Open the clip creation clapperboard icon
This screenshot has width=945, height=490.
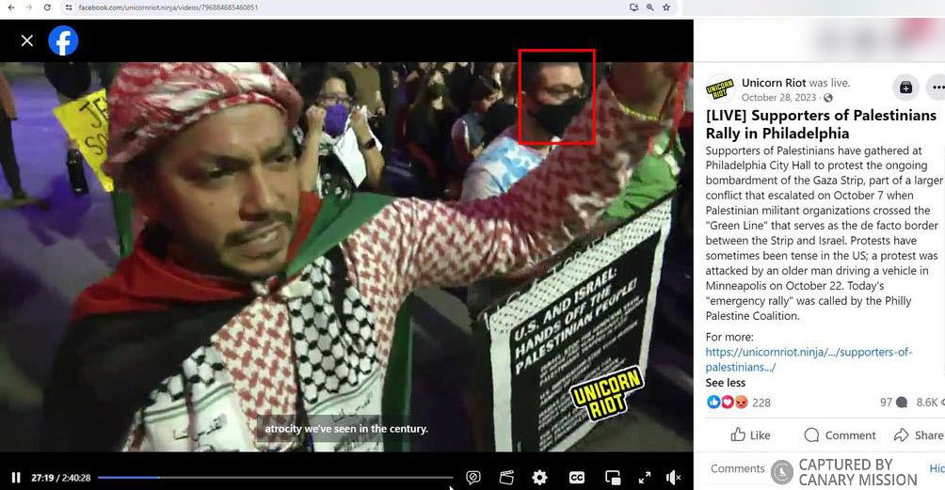pos(506,478)
